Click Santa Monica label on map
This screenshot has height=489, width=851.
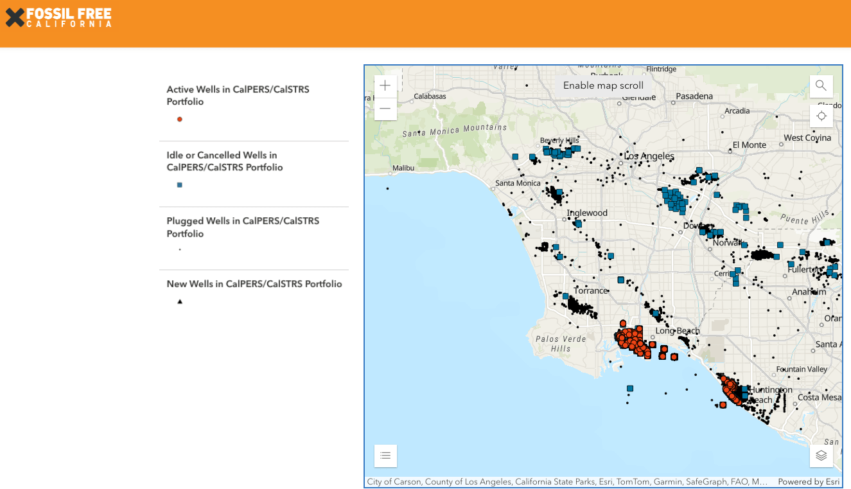click(518, 183)
